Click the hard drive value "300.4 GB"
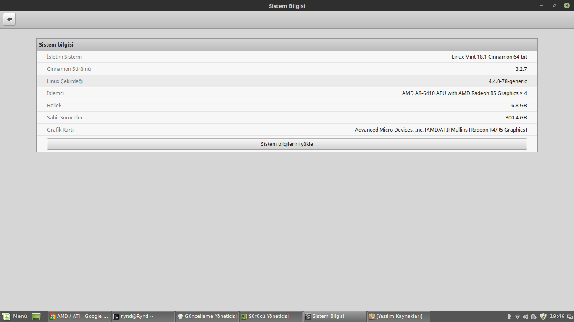Image resolution: width=574 pixels, height=322 pixels. click(x=516, y=118)
